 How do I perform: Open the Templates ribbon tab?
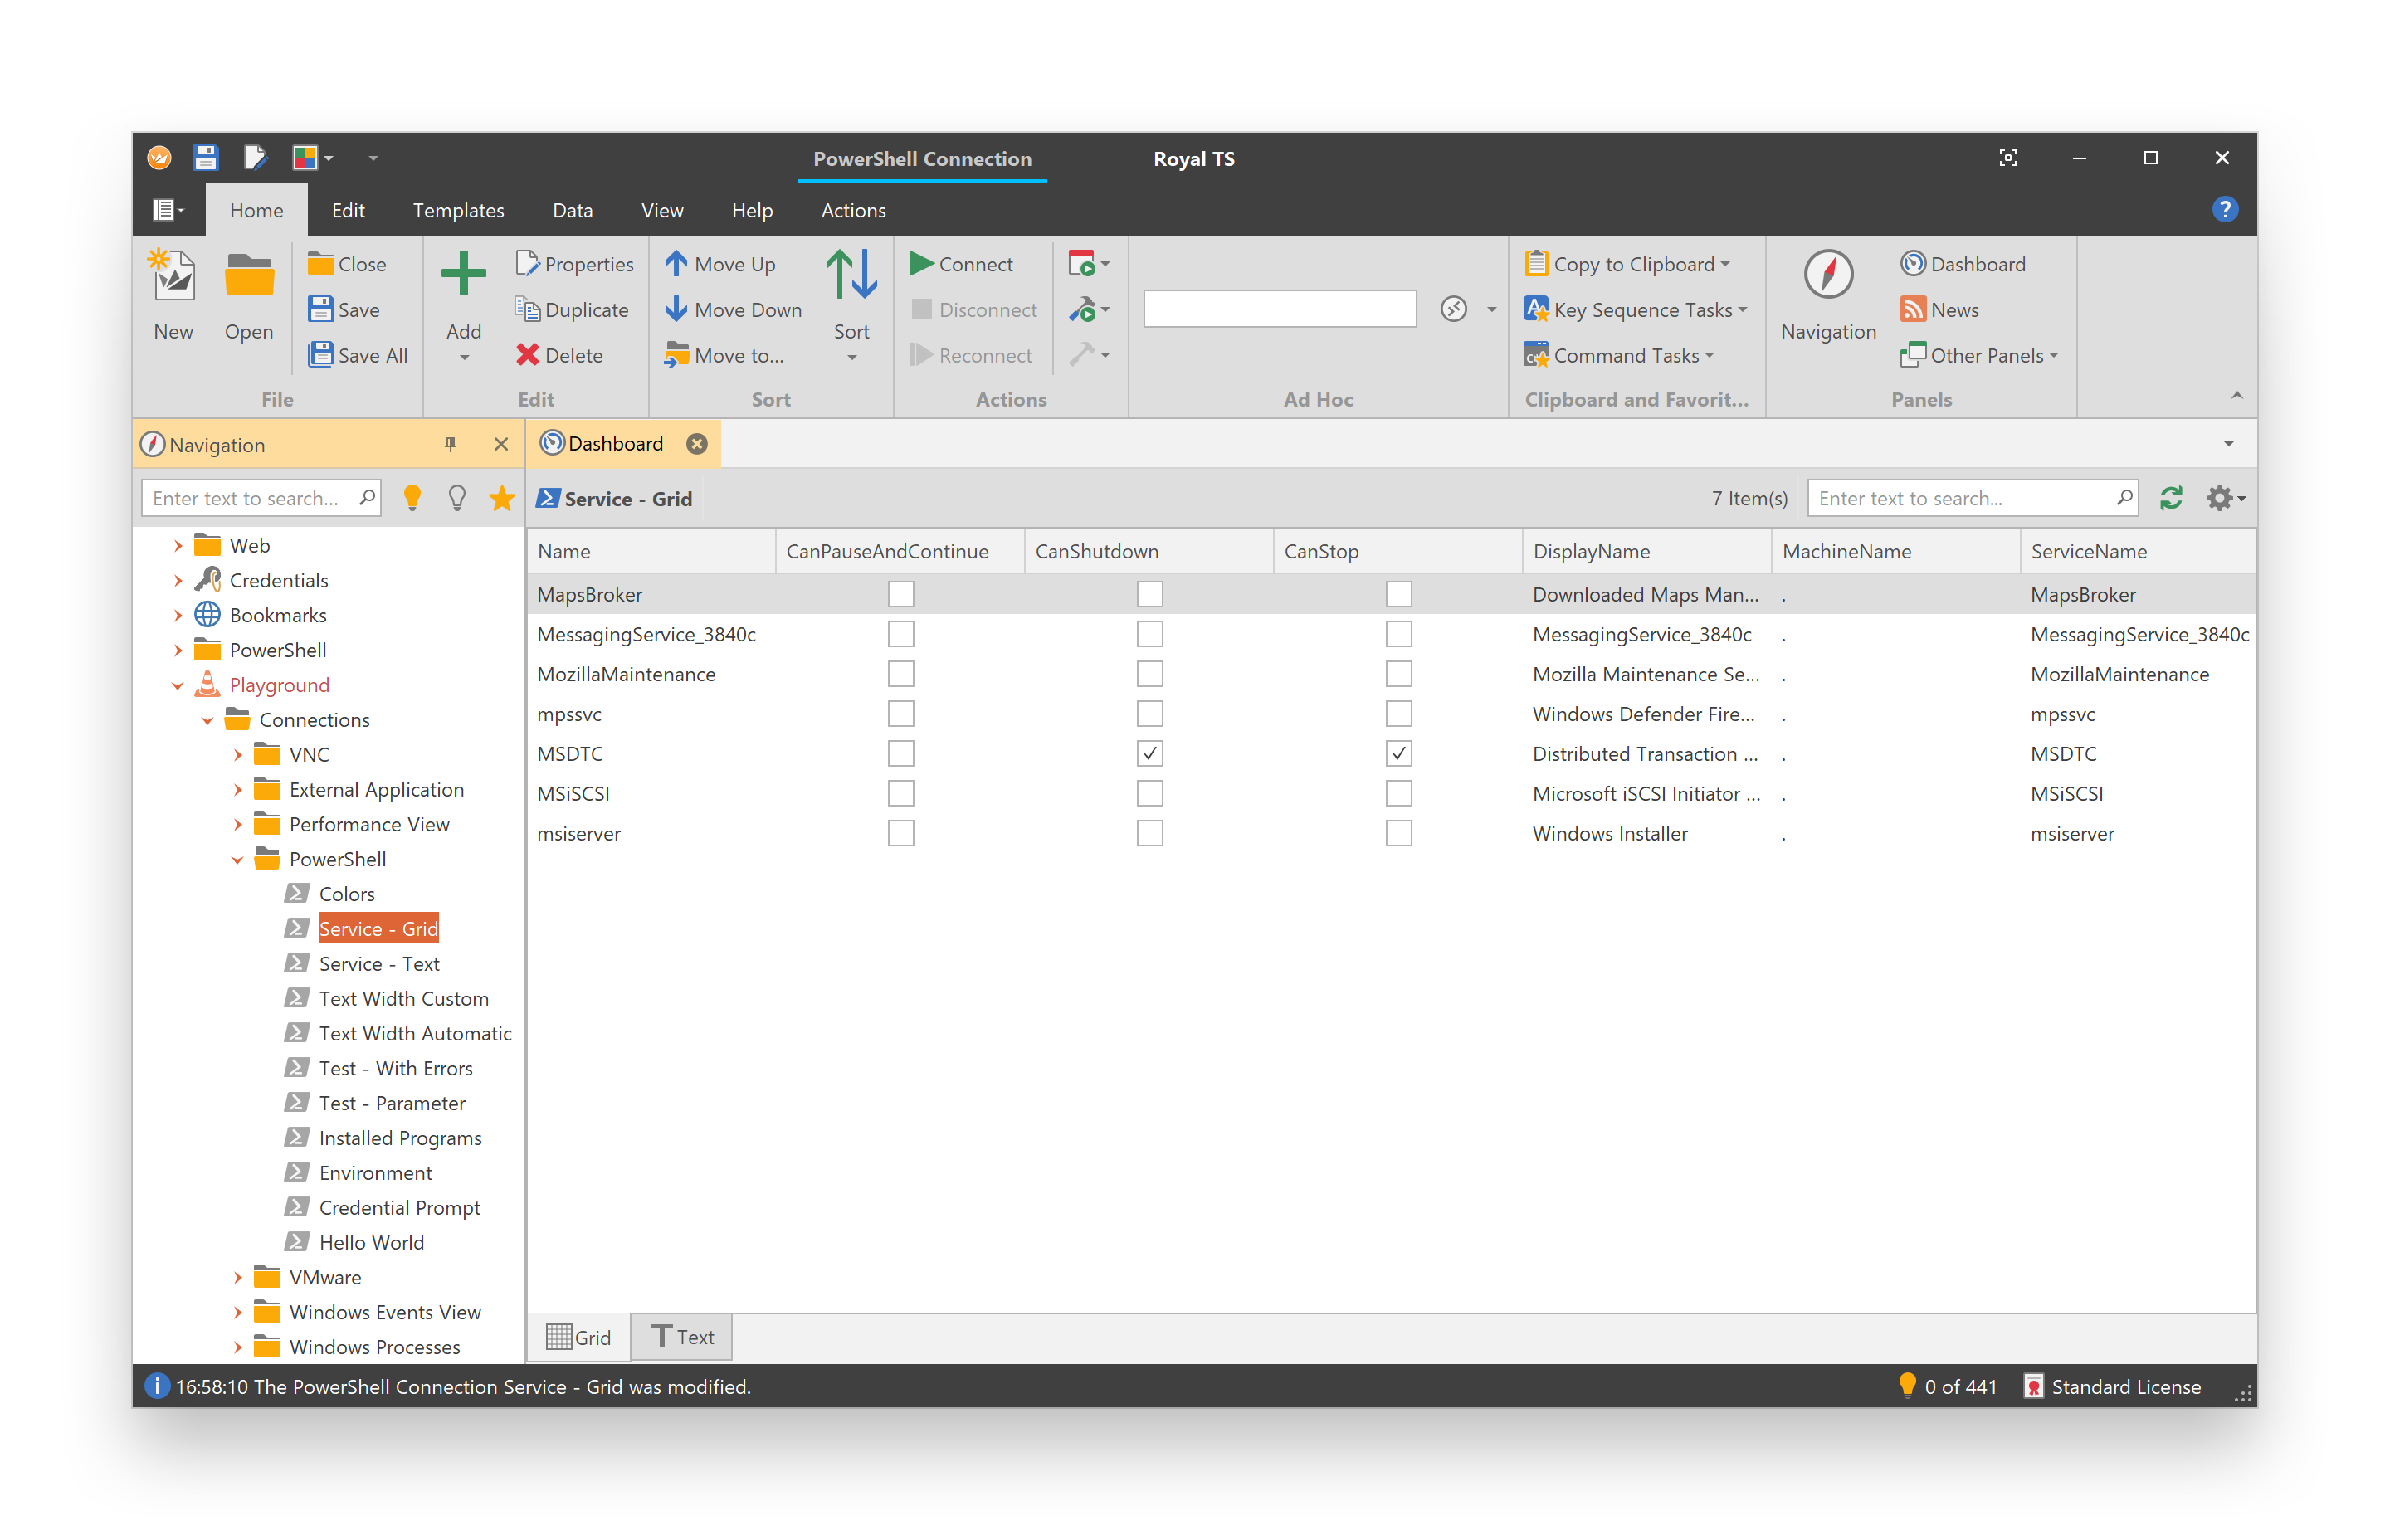tap(458, 210)
